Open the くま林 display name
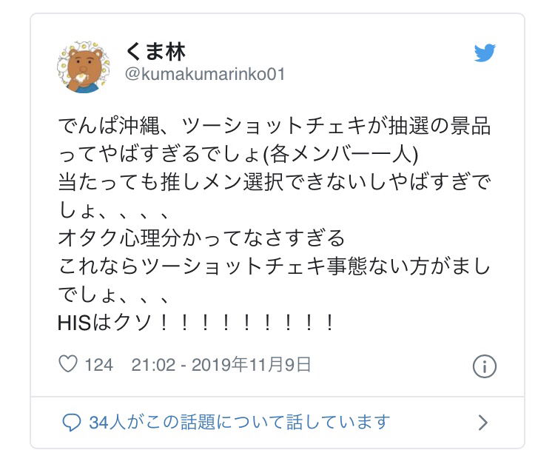 [x=155, y=52]
